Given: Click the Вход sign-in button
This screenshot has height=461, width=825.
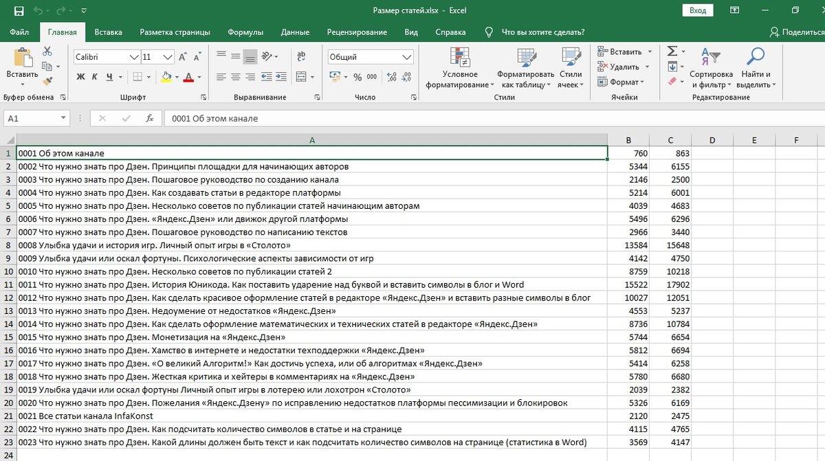Looking at the screenshot, I should click(x=698, y=10).
